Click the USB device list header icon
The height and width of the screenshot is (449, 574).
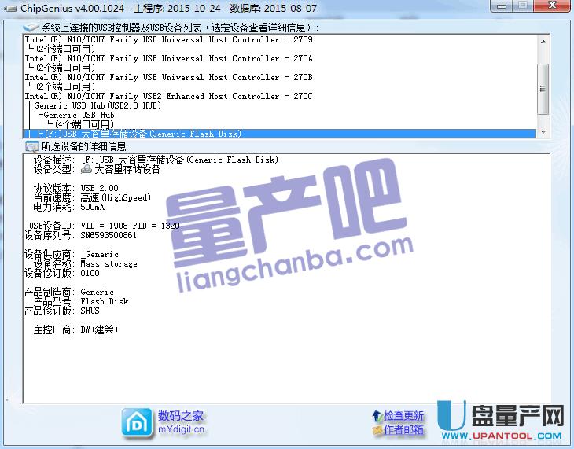31,28
